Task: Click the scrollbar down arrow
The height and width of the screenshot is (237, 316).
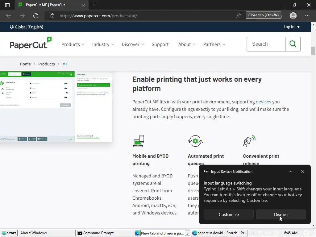Action: point(313,226)
